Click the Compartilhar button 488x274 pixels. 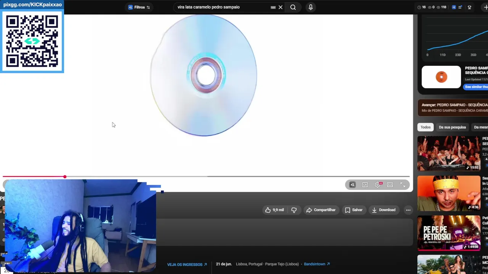point(321,210)
